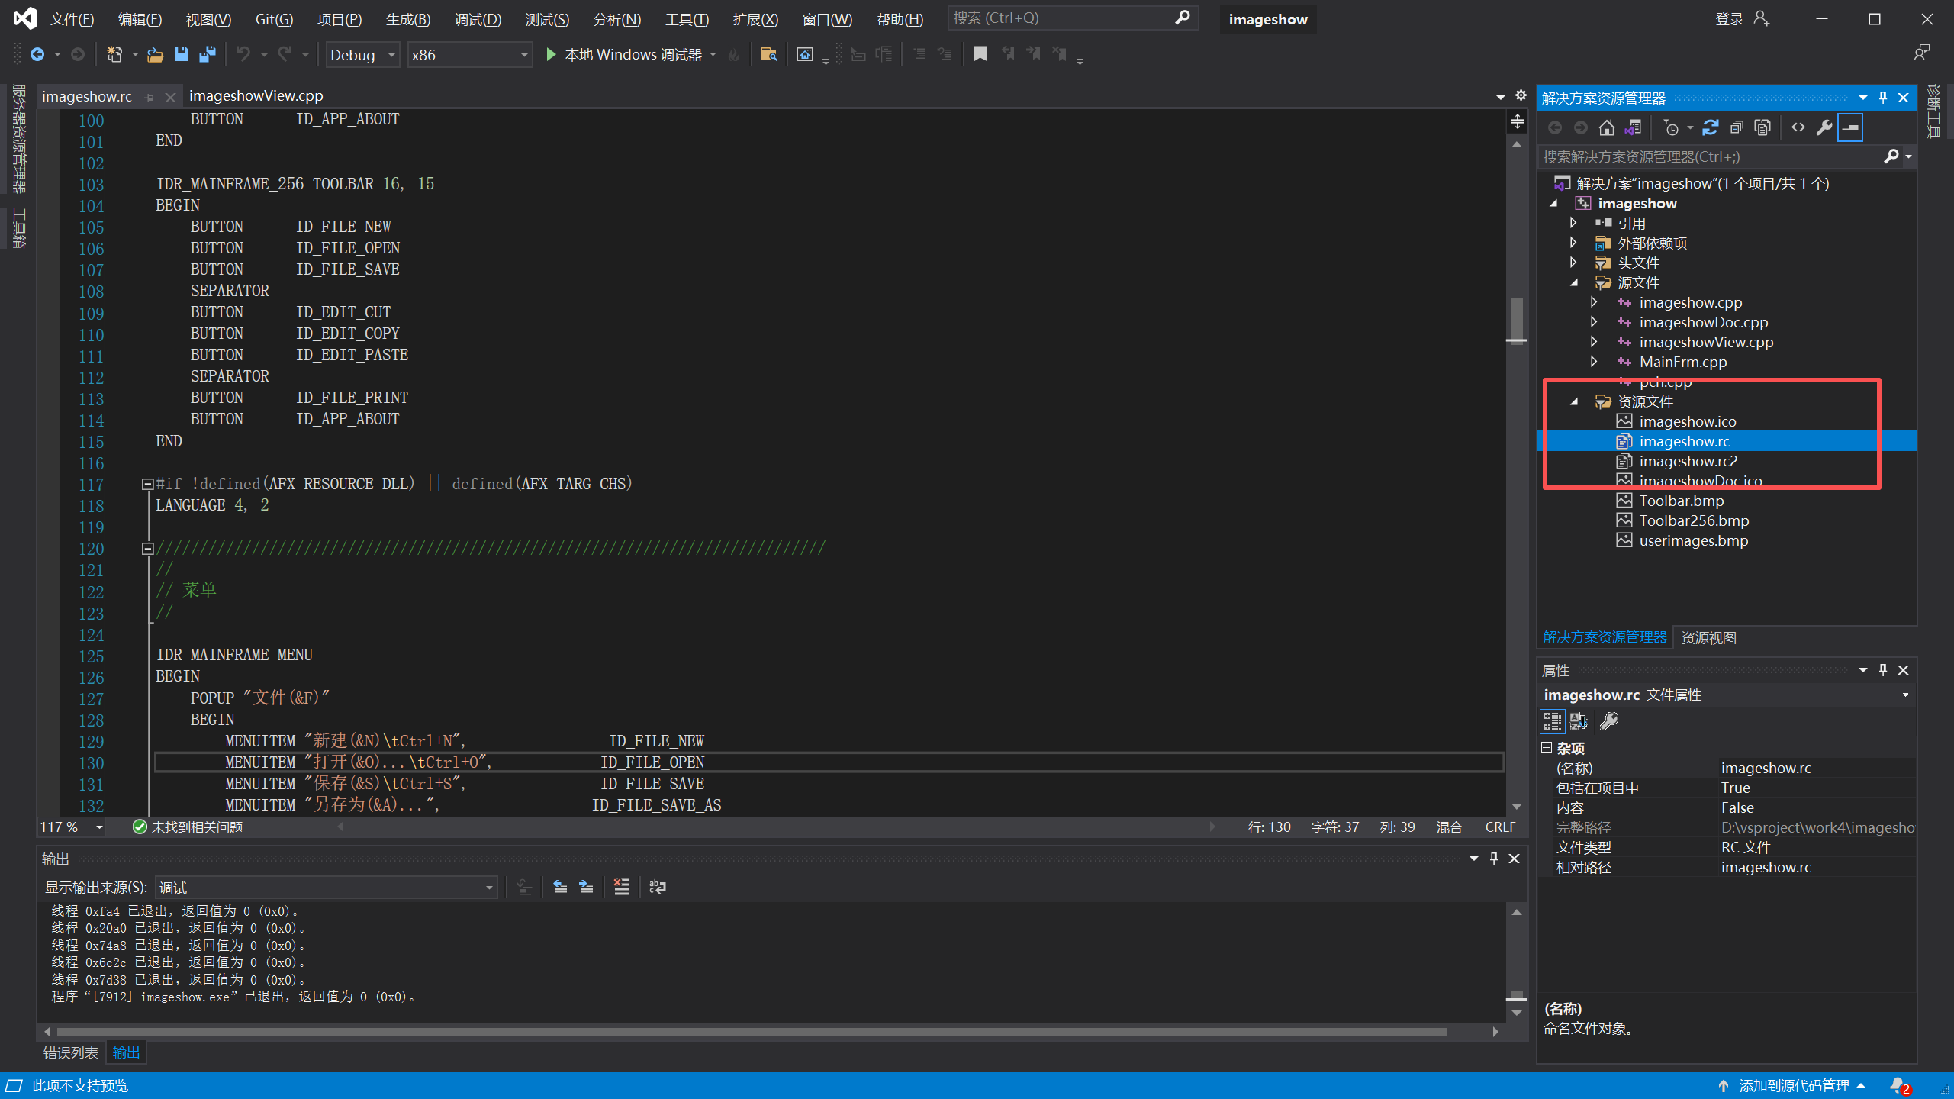
Task: Open the 文件(F) menu
Action: [72, 19]
